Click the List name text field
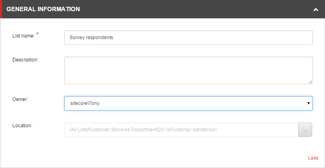325x168 pixels. click(x=188, y=38)
